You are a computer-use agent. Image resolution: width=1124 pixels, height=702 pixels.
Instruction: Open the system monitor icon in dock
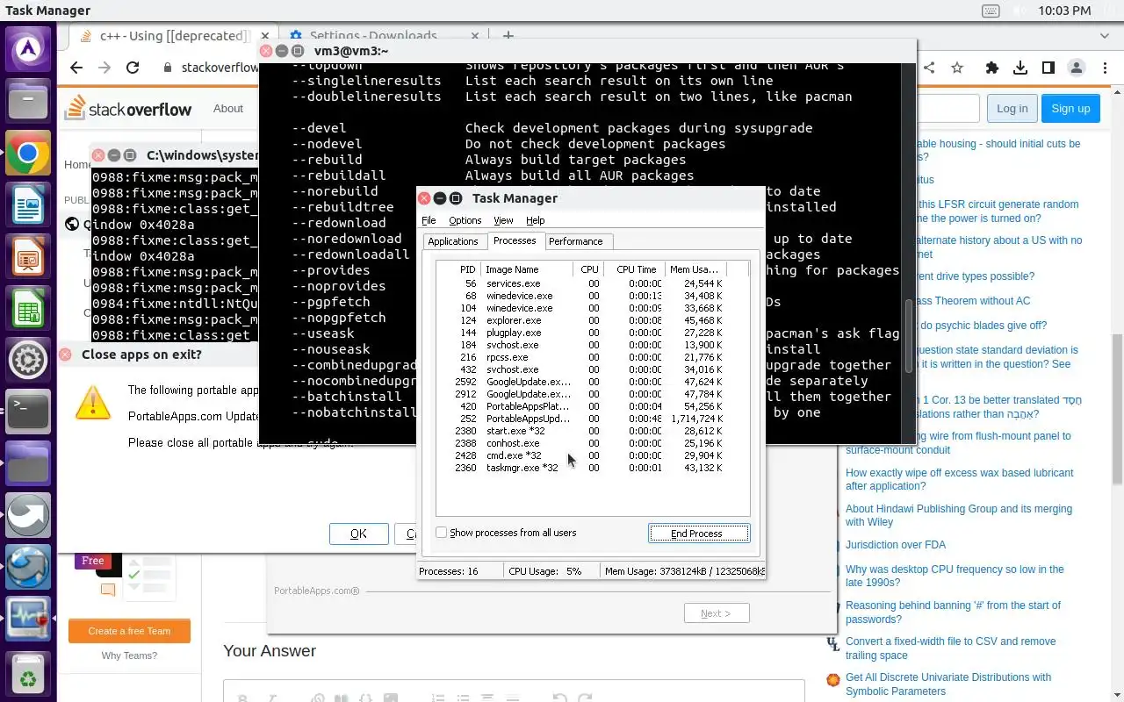point(28,619)
